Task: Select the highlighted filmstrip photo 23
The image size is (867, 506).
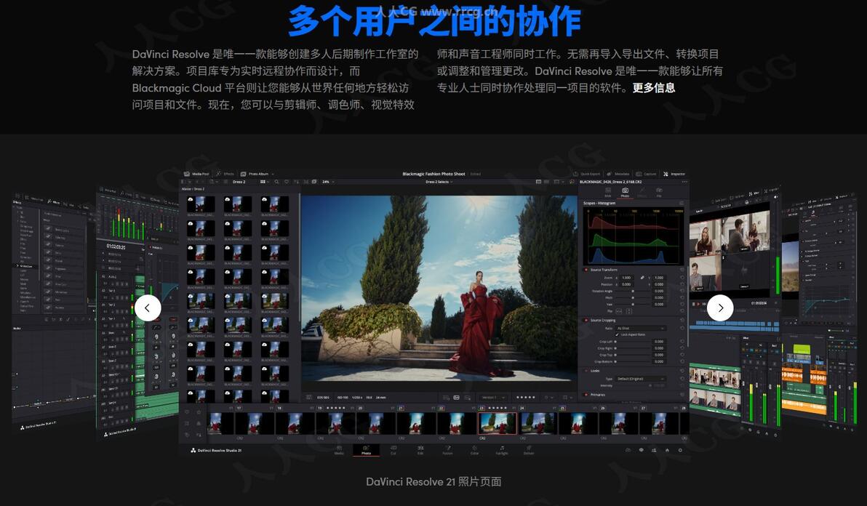Action: [x=497, y=425]
